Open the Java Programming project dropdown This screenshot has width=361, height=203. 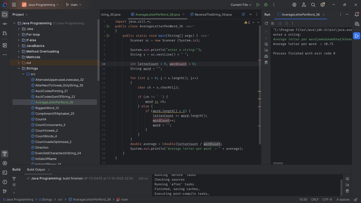click(40, 5)
